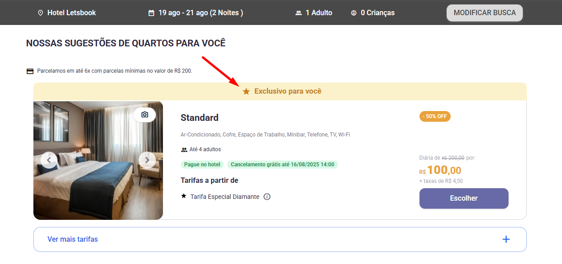Click the location pin icon beside Hotel Letsbook

pyautogui.click(x=41, y=13)
